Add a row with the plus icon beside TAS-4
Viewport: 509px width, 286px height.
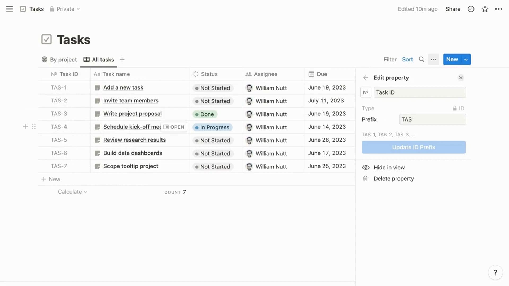[25, 127]
